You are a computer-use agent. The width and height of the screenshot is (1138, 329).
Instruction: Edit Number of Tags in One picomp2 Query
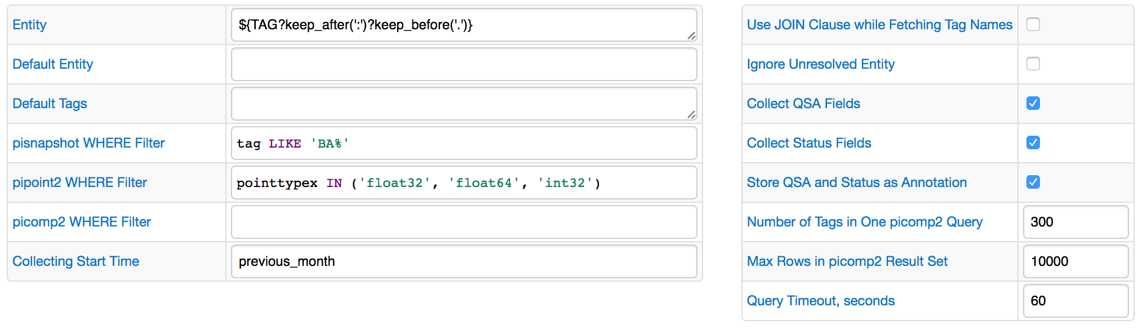pos(1075,222)
